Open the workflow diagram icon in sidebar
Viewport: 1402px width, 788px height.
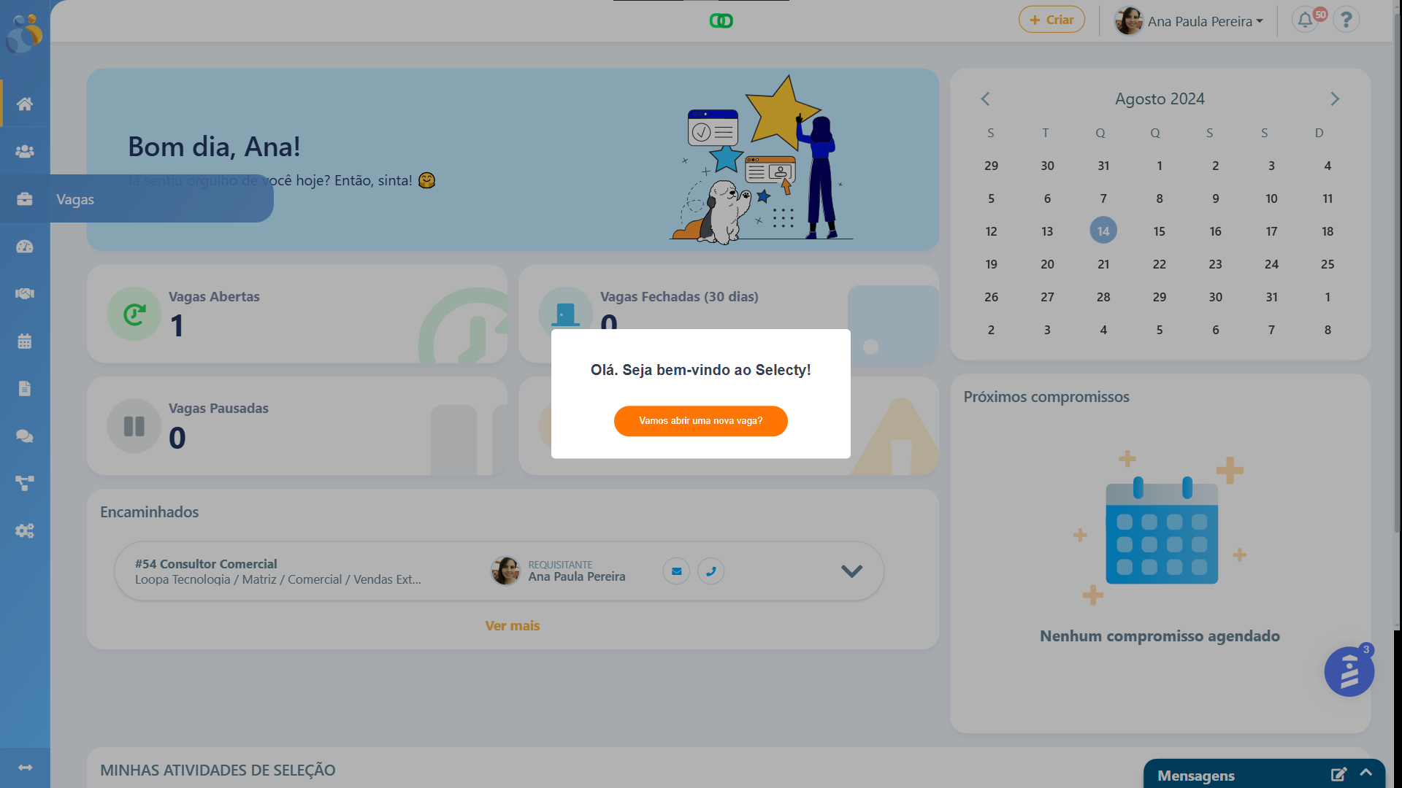coord(25,483)
